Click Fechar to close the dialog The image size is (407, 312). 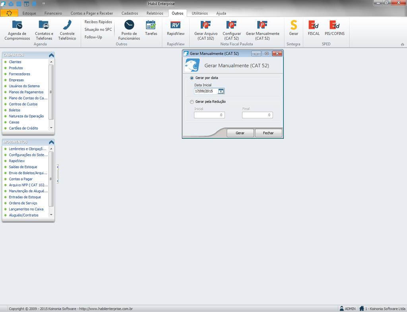click(268, 133)
